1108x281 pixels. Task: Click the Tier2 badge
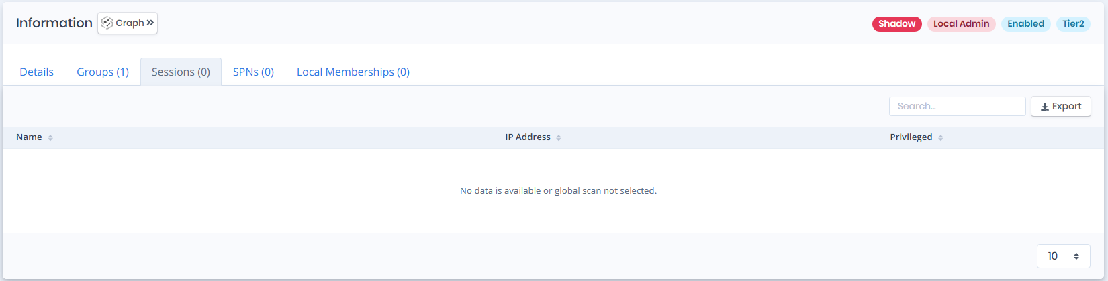click(x=1073, y=24)
